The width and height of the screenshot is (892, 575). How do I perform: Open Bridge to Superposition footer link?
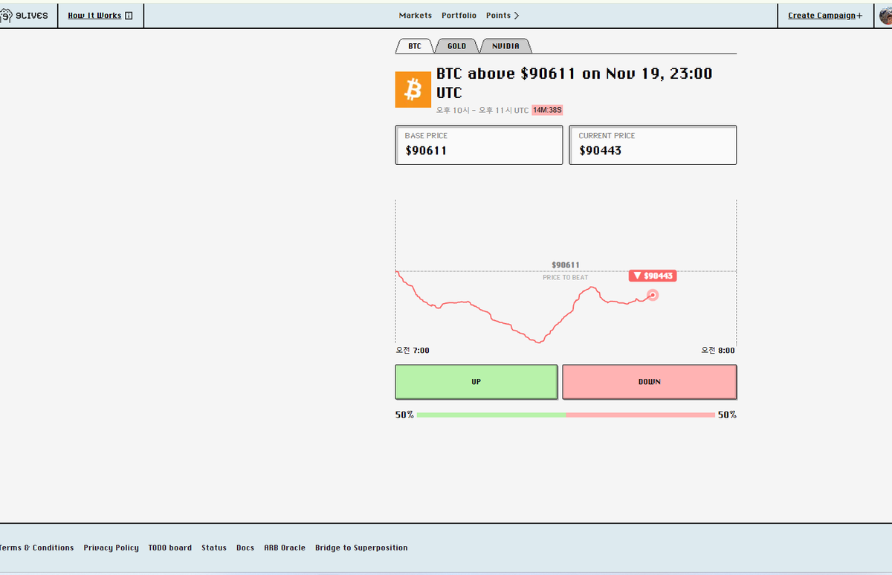361,548
